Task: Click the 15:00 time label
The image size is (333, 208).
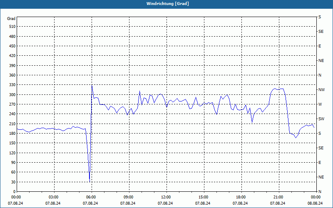Action: (204, 197)
